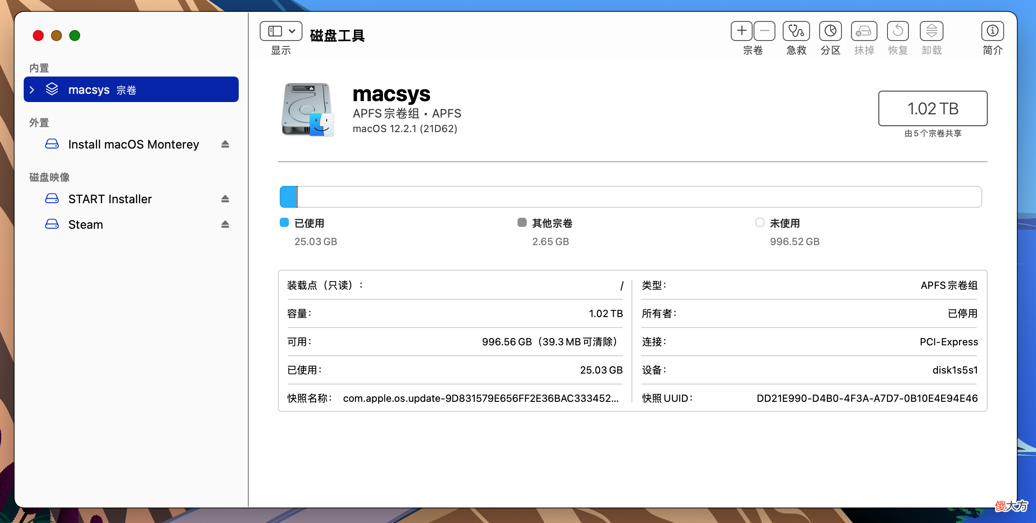This screenshot has width=1036, height=523.
Task: Click the Steam disk image icon
Action: coord(52,224)
